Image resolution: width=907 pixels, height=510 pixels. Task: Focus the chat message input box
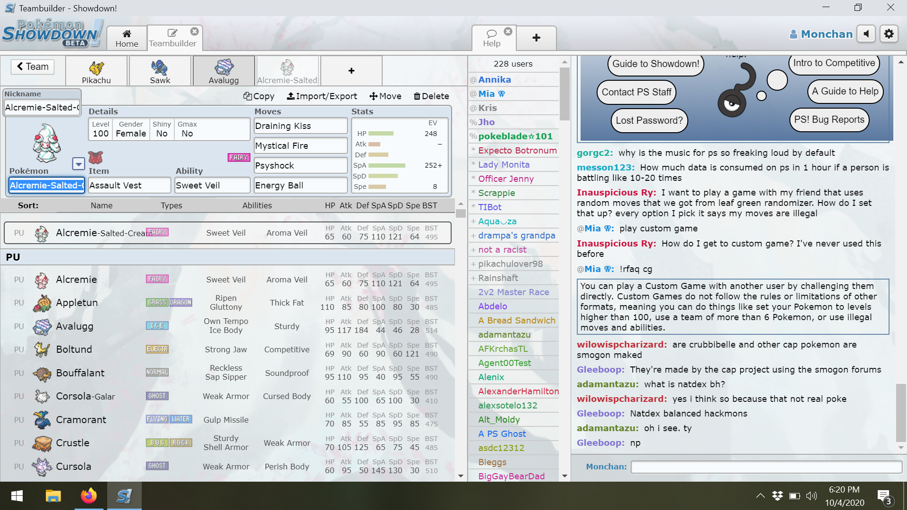point(766,467)
